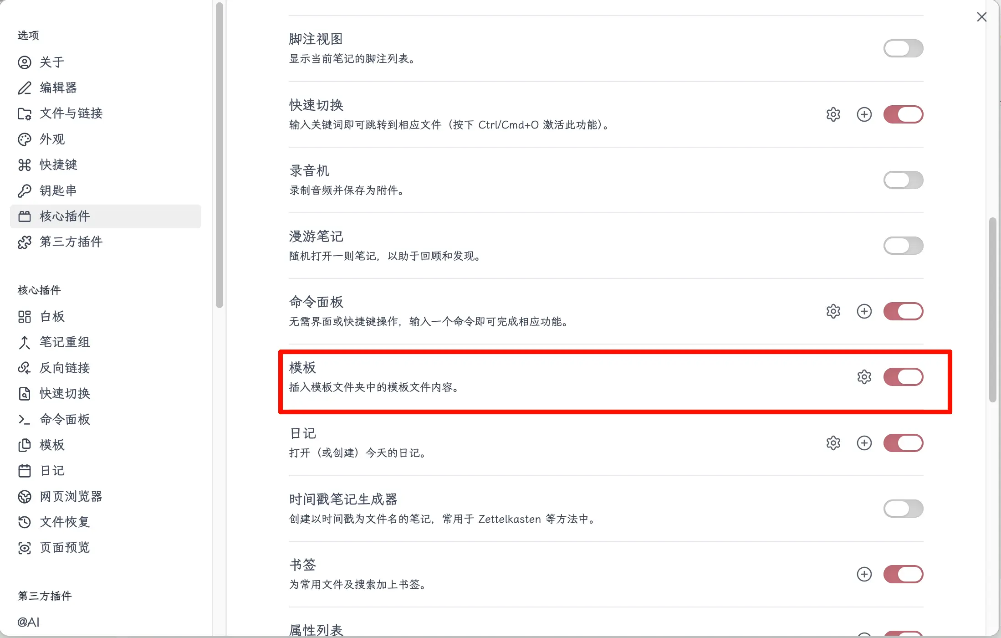The image size is (1001, 638).
Task: Disable the 模板 plugin toggle
Action: click(x=903, y=377)
